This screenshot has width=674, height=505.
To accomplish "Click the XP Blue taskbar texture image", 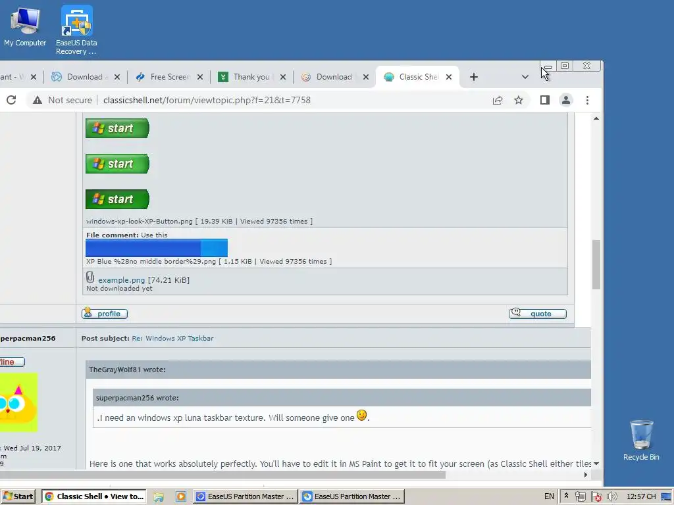I will coord(157,248).
